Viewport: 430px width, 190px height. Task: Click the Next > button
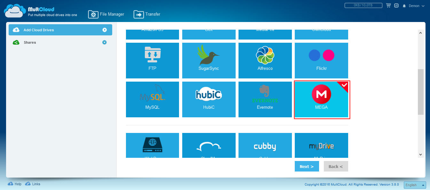pyautogui.click(x=307, y=166)
